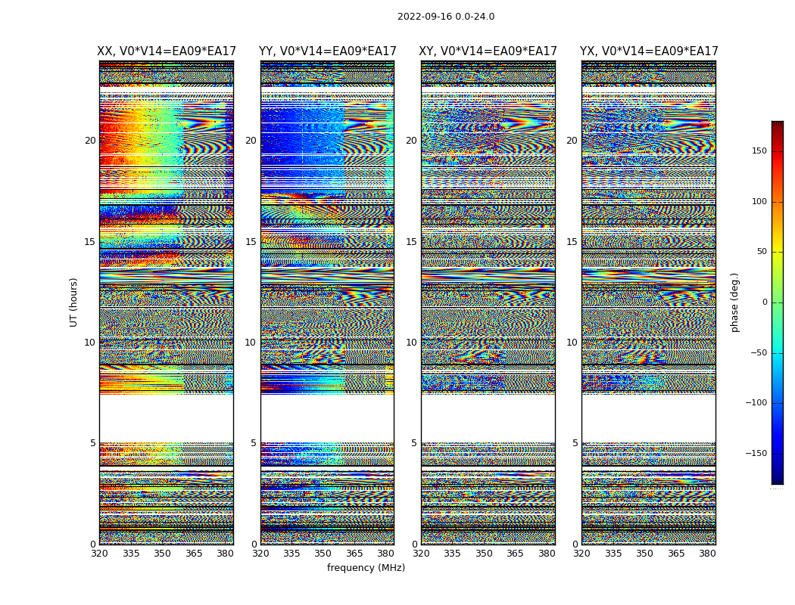Click the −150 tick on the colorbar

click(x=756, y=453)
